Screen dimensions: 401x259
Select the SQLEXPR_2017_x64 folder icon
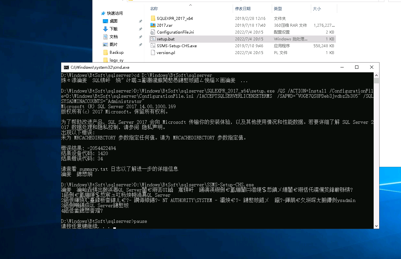coord(153,18)
